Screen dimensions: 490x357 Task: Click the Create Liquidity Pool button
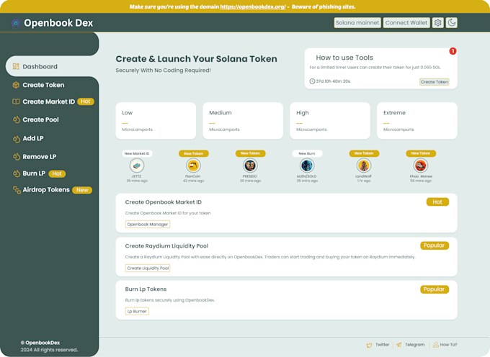coord(148,268)
